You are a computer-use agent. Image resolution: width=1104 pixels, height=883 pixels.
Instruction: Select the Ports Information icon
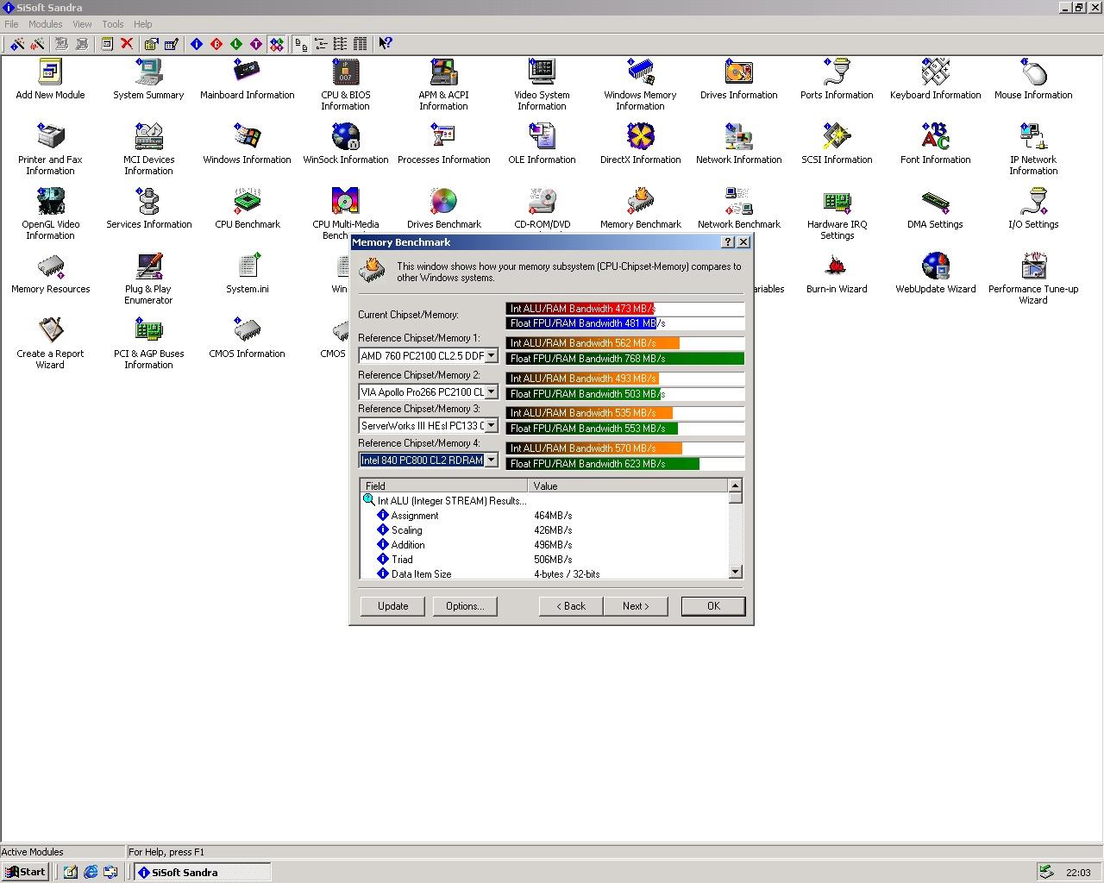837,79
